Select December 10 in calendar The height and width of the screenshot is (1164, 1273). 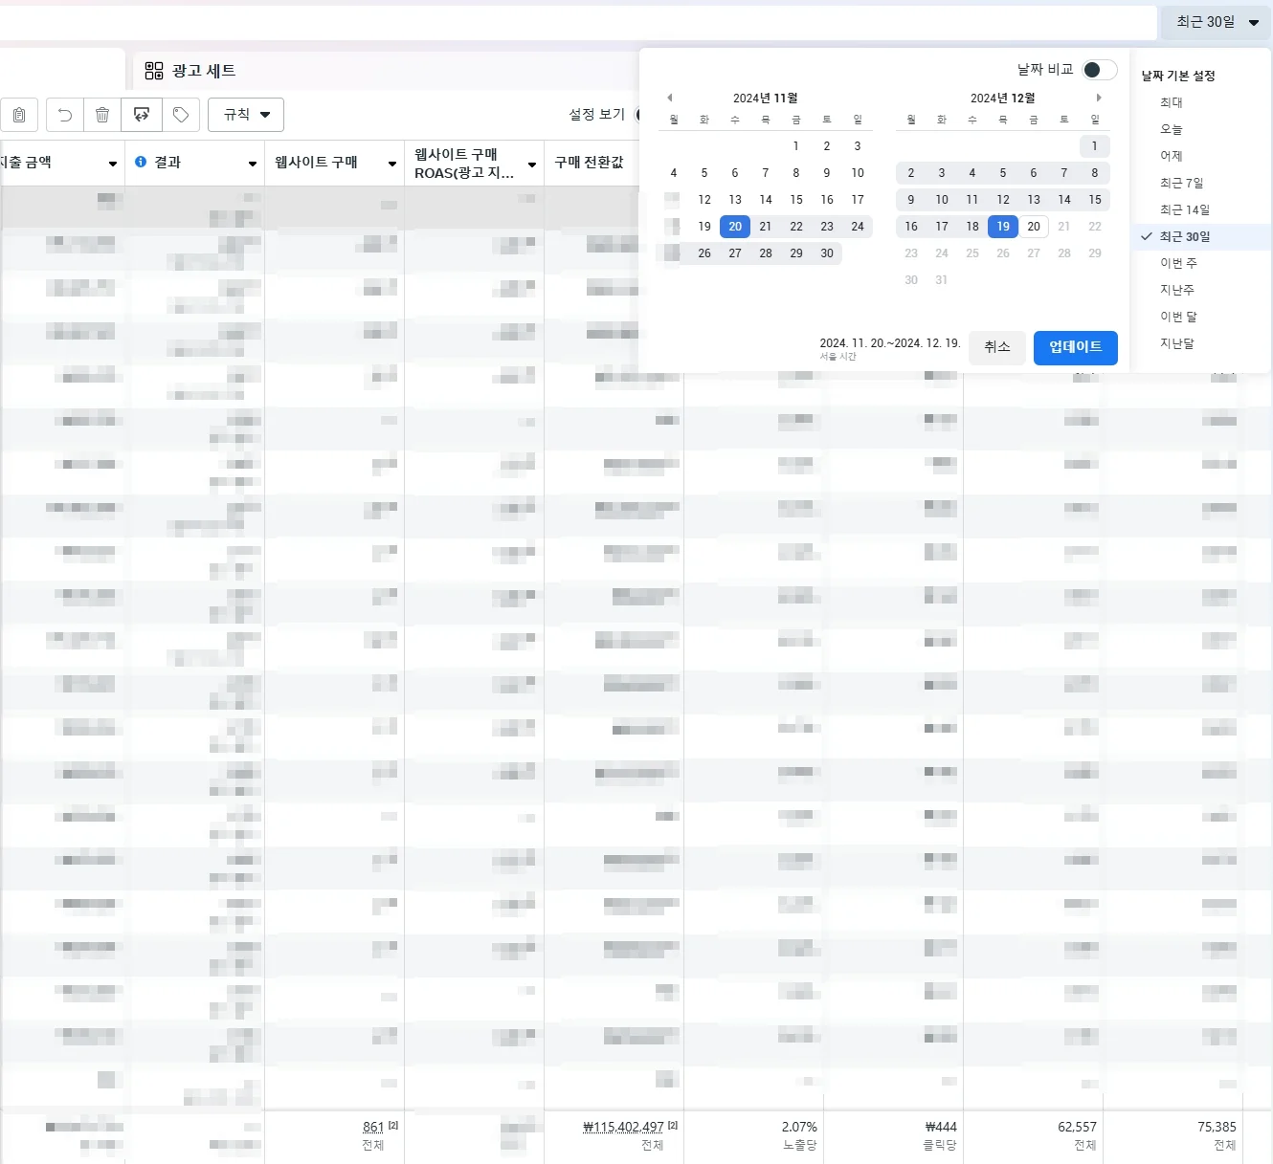coord(942,200)
